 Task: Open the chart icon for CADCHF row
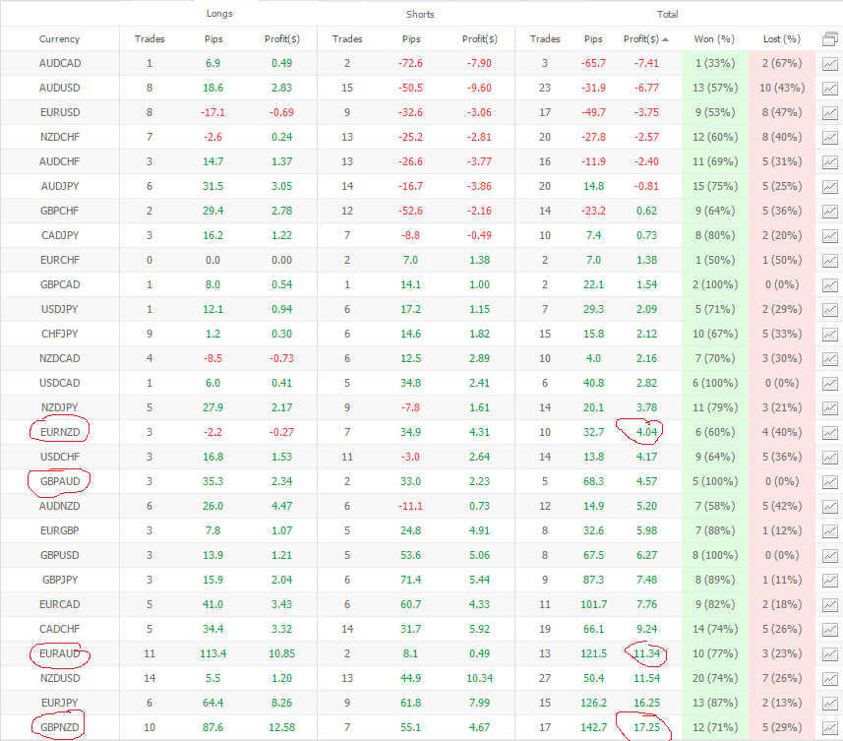pyautogui.click(x=829, y=630)
